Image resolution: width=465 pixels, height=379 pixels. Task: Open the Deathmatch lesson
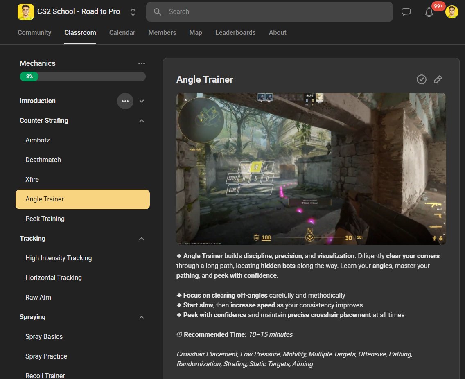[x=82, y=160]
